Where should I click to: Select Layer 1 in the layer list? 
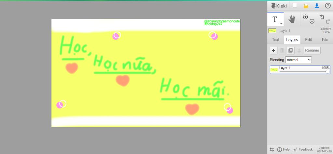point(300,70)
